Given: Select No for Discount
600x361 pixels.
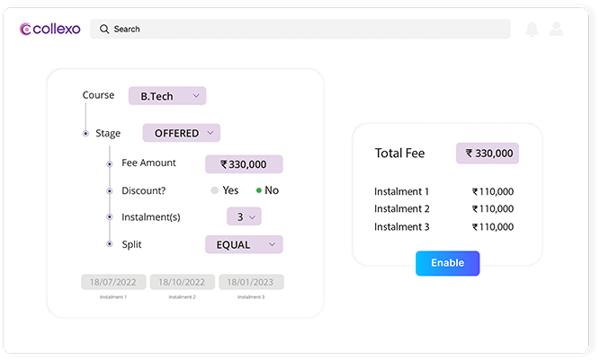Looking at the screenshot, I should point(259,190).
